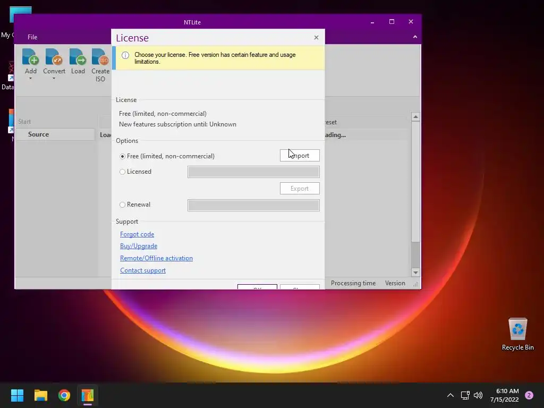Screen dimensions: 544x408
Task: Click the Renewal code input field
Action: [253, 205]
